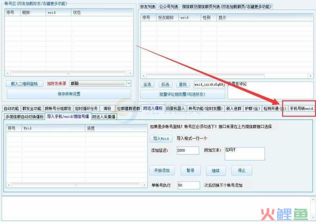Click friend list horizontal scrollbar right arrow
Image resolution: width=316 pixels, height=222 pixels.
310,76
